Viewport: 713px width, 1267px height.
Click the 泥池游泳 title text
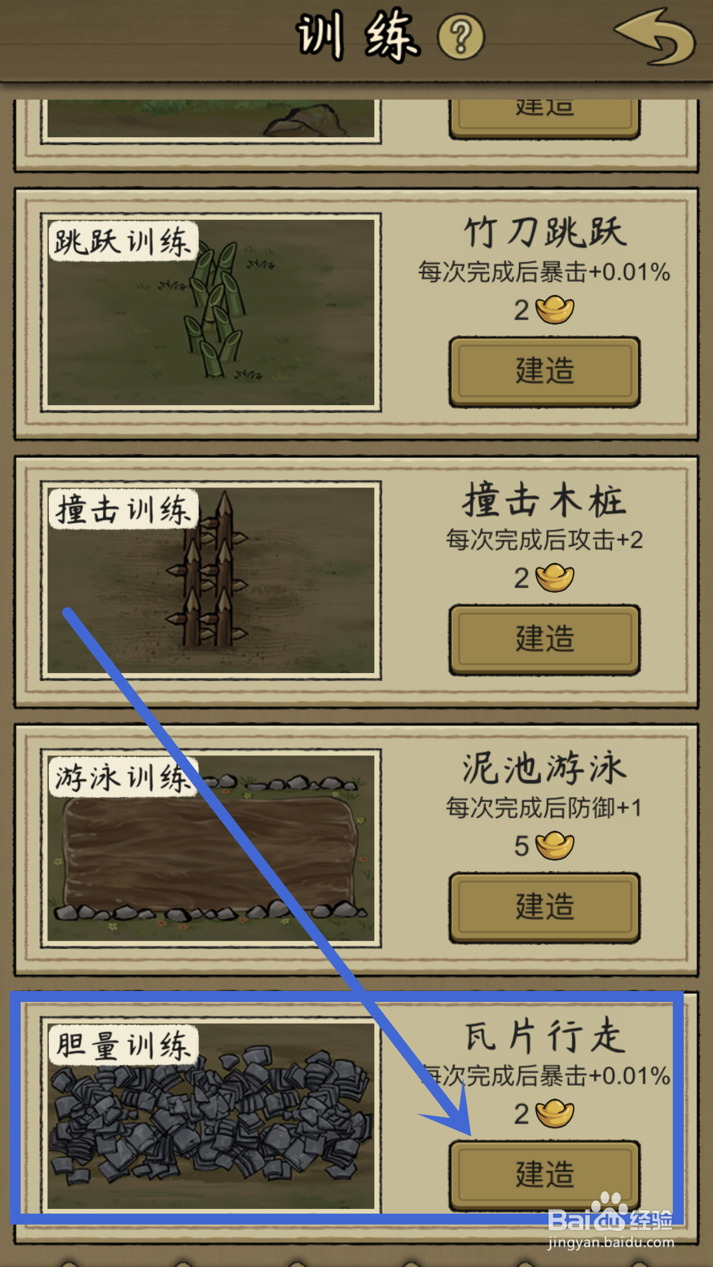click(x=544, y=768)
